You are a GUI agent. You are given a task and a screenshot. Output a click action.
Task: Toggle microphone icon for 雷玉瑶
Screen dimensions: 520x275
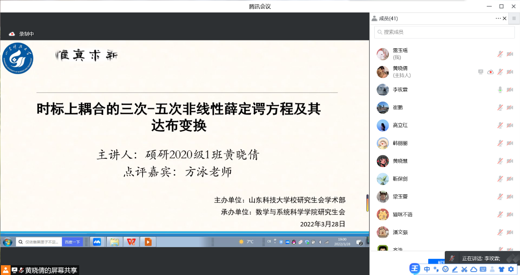tap(500, 54)
